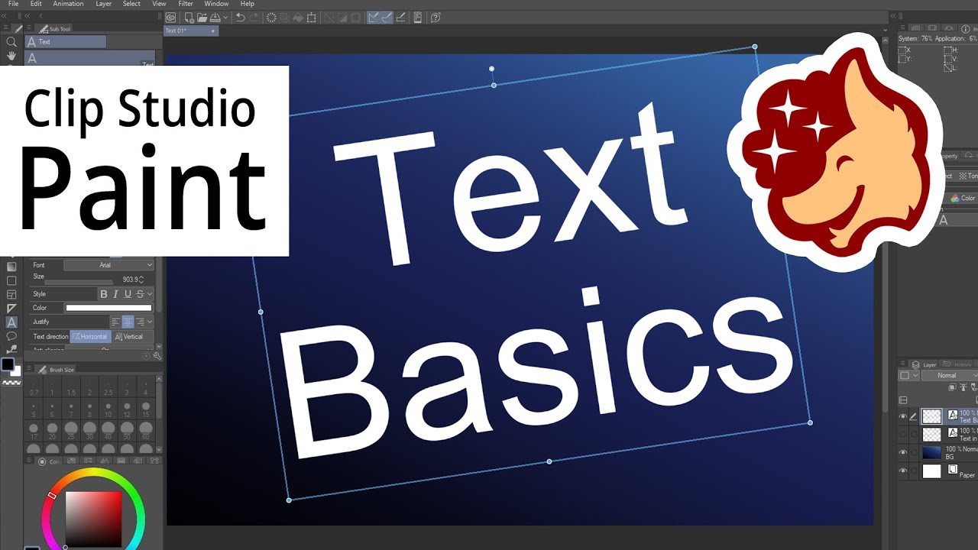Hide the BG layer

point(902,453)
